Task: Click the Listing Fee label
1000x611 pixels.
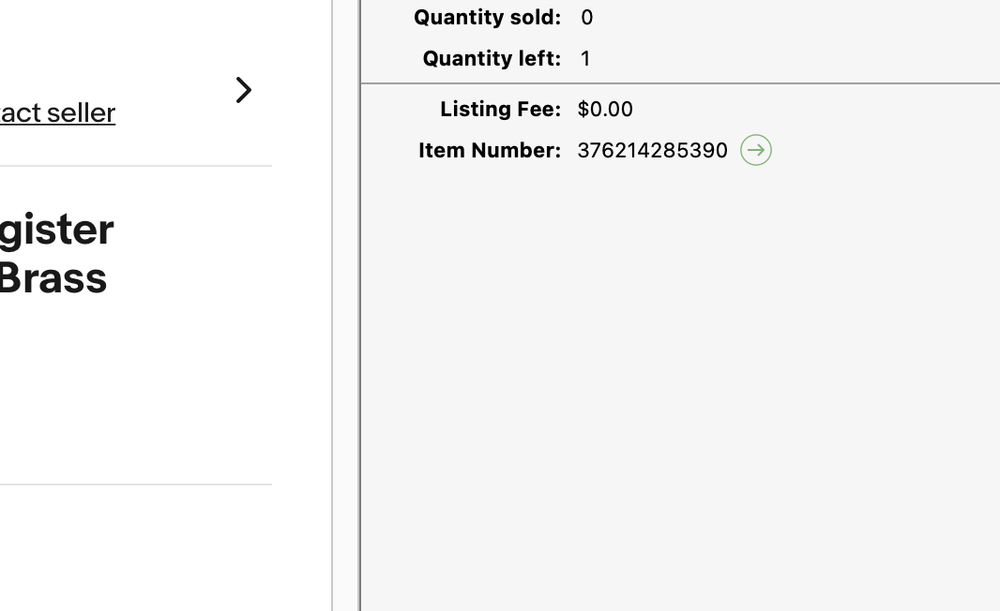Action: (501, 109)
